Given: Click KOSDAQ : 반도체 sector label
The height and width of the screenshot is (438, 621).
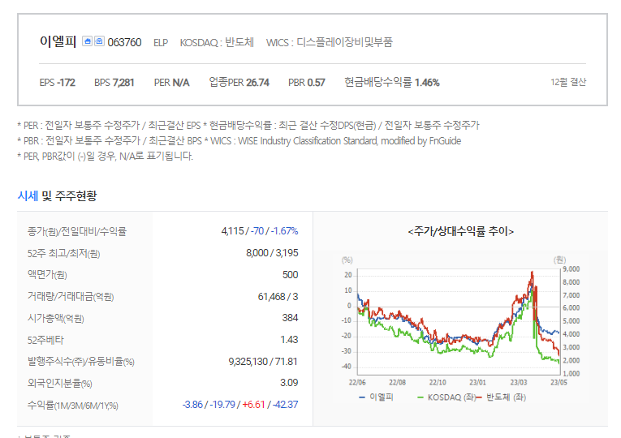Looking at the screenshot, I should pyautogui.click(x=217, y=42).
